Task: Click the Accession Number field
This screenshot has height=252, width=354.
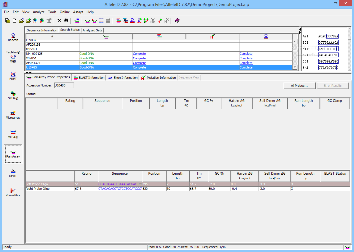Action: pos(64,85)
